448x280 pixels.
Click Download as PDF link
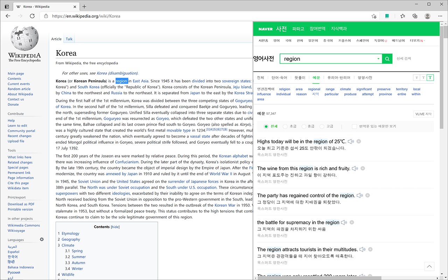point(21,204)
